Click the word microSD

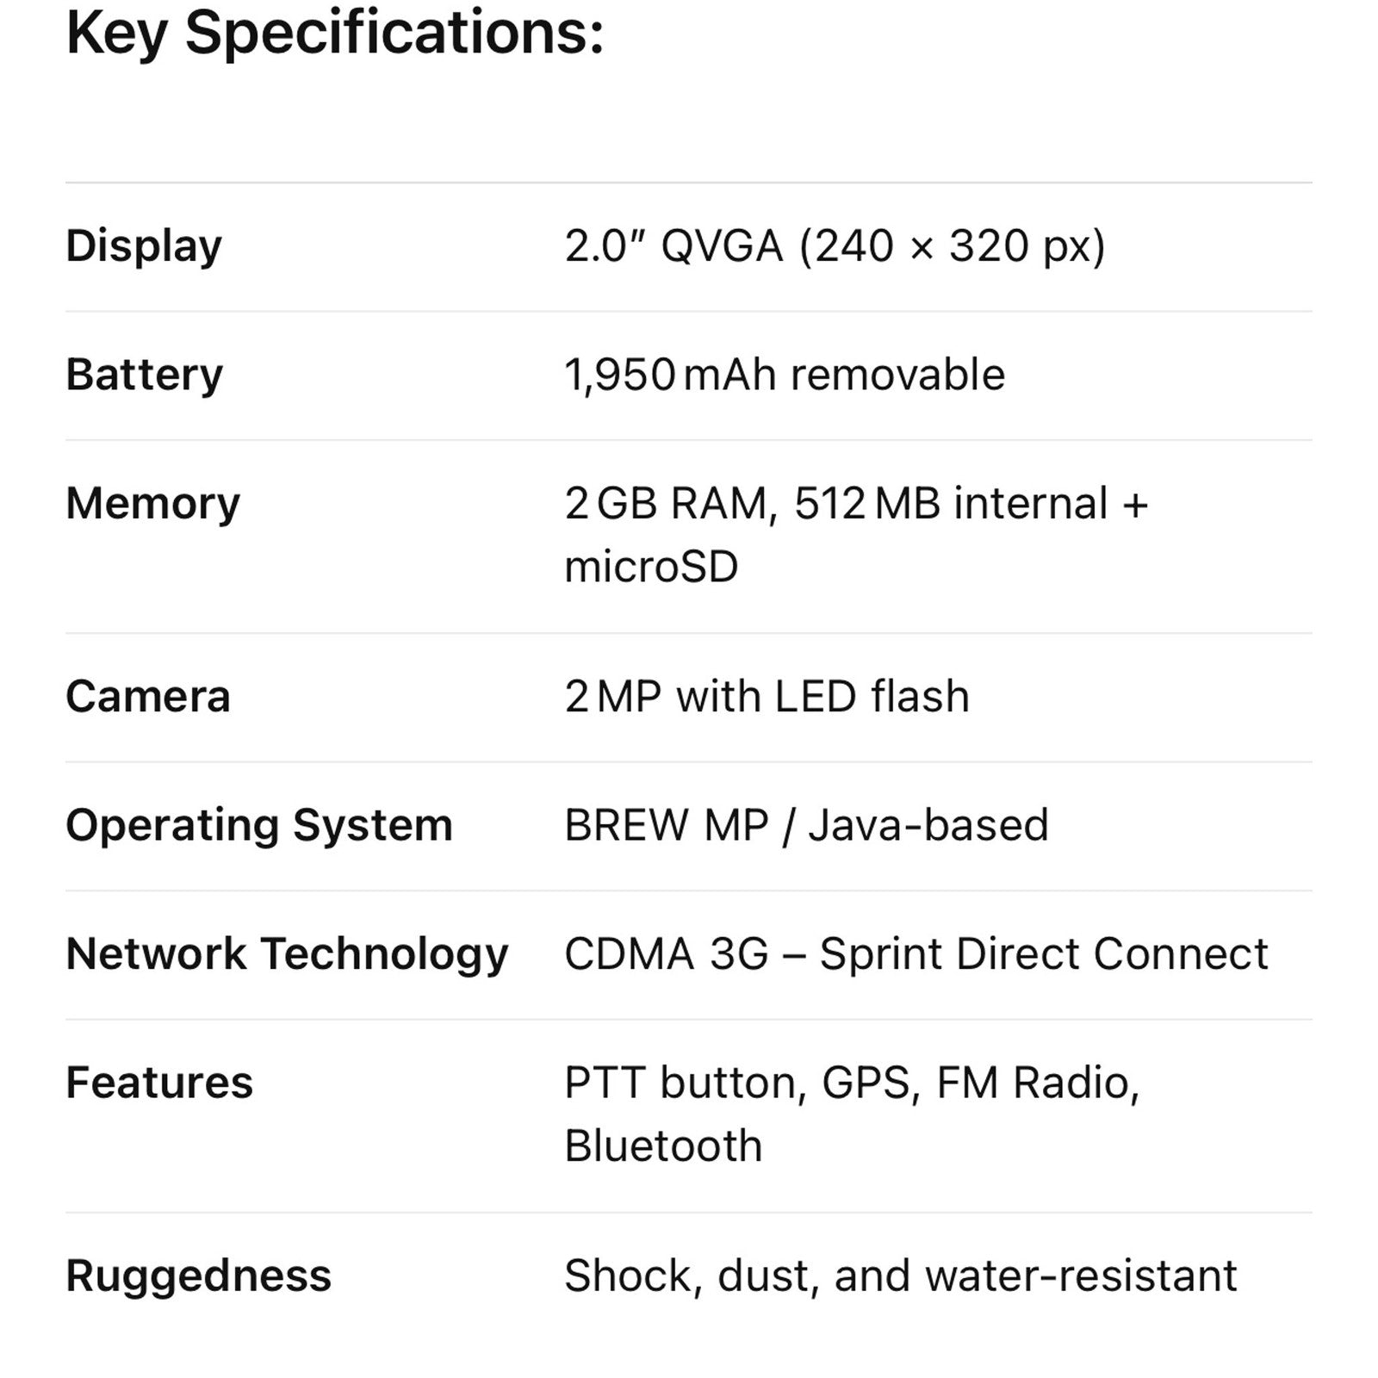click(x=651, y=568)
